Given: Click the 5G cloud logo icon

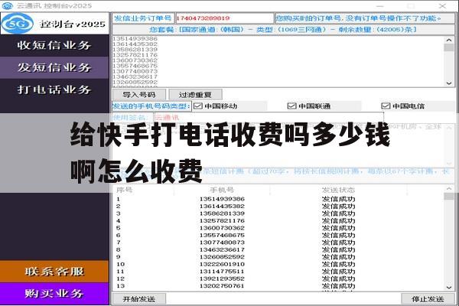Looking at the screenshot, I should pyautogui.click(x=18, y=24).
